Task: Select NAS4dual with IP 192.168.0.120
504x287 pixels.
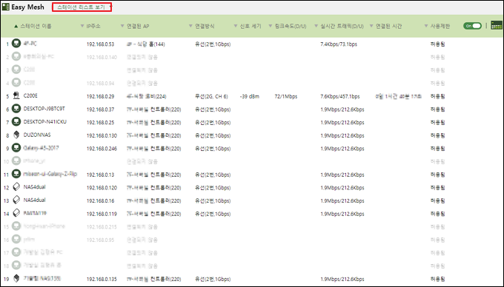Action: [34, 187]
